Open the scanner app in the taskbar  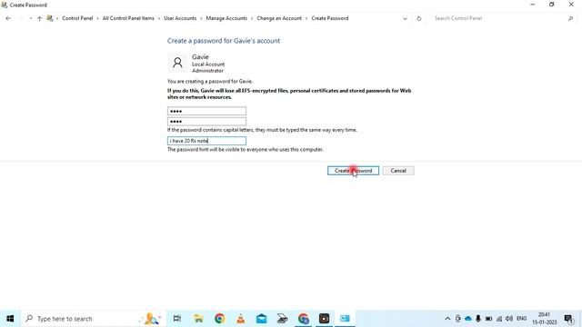[x=283, y=319]
